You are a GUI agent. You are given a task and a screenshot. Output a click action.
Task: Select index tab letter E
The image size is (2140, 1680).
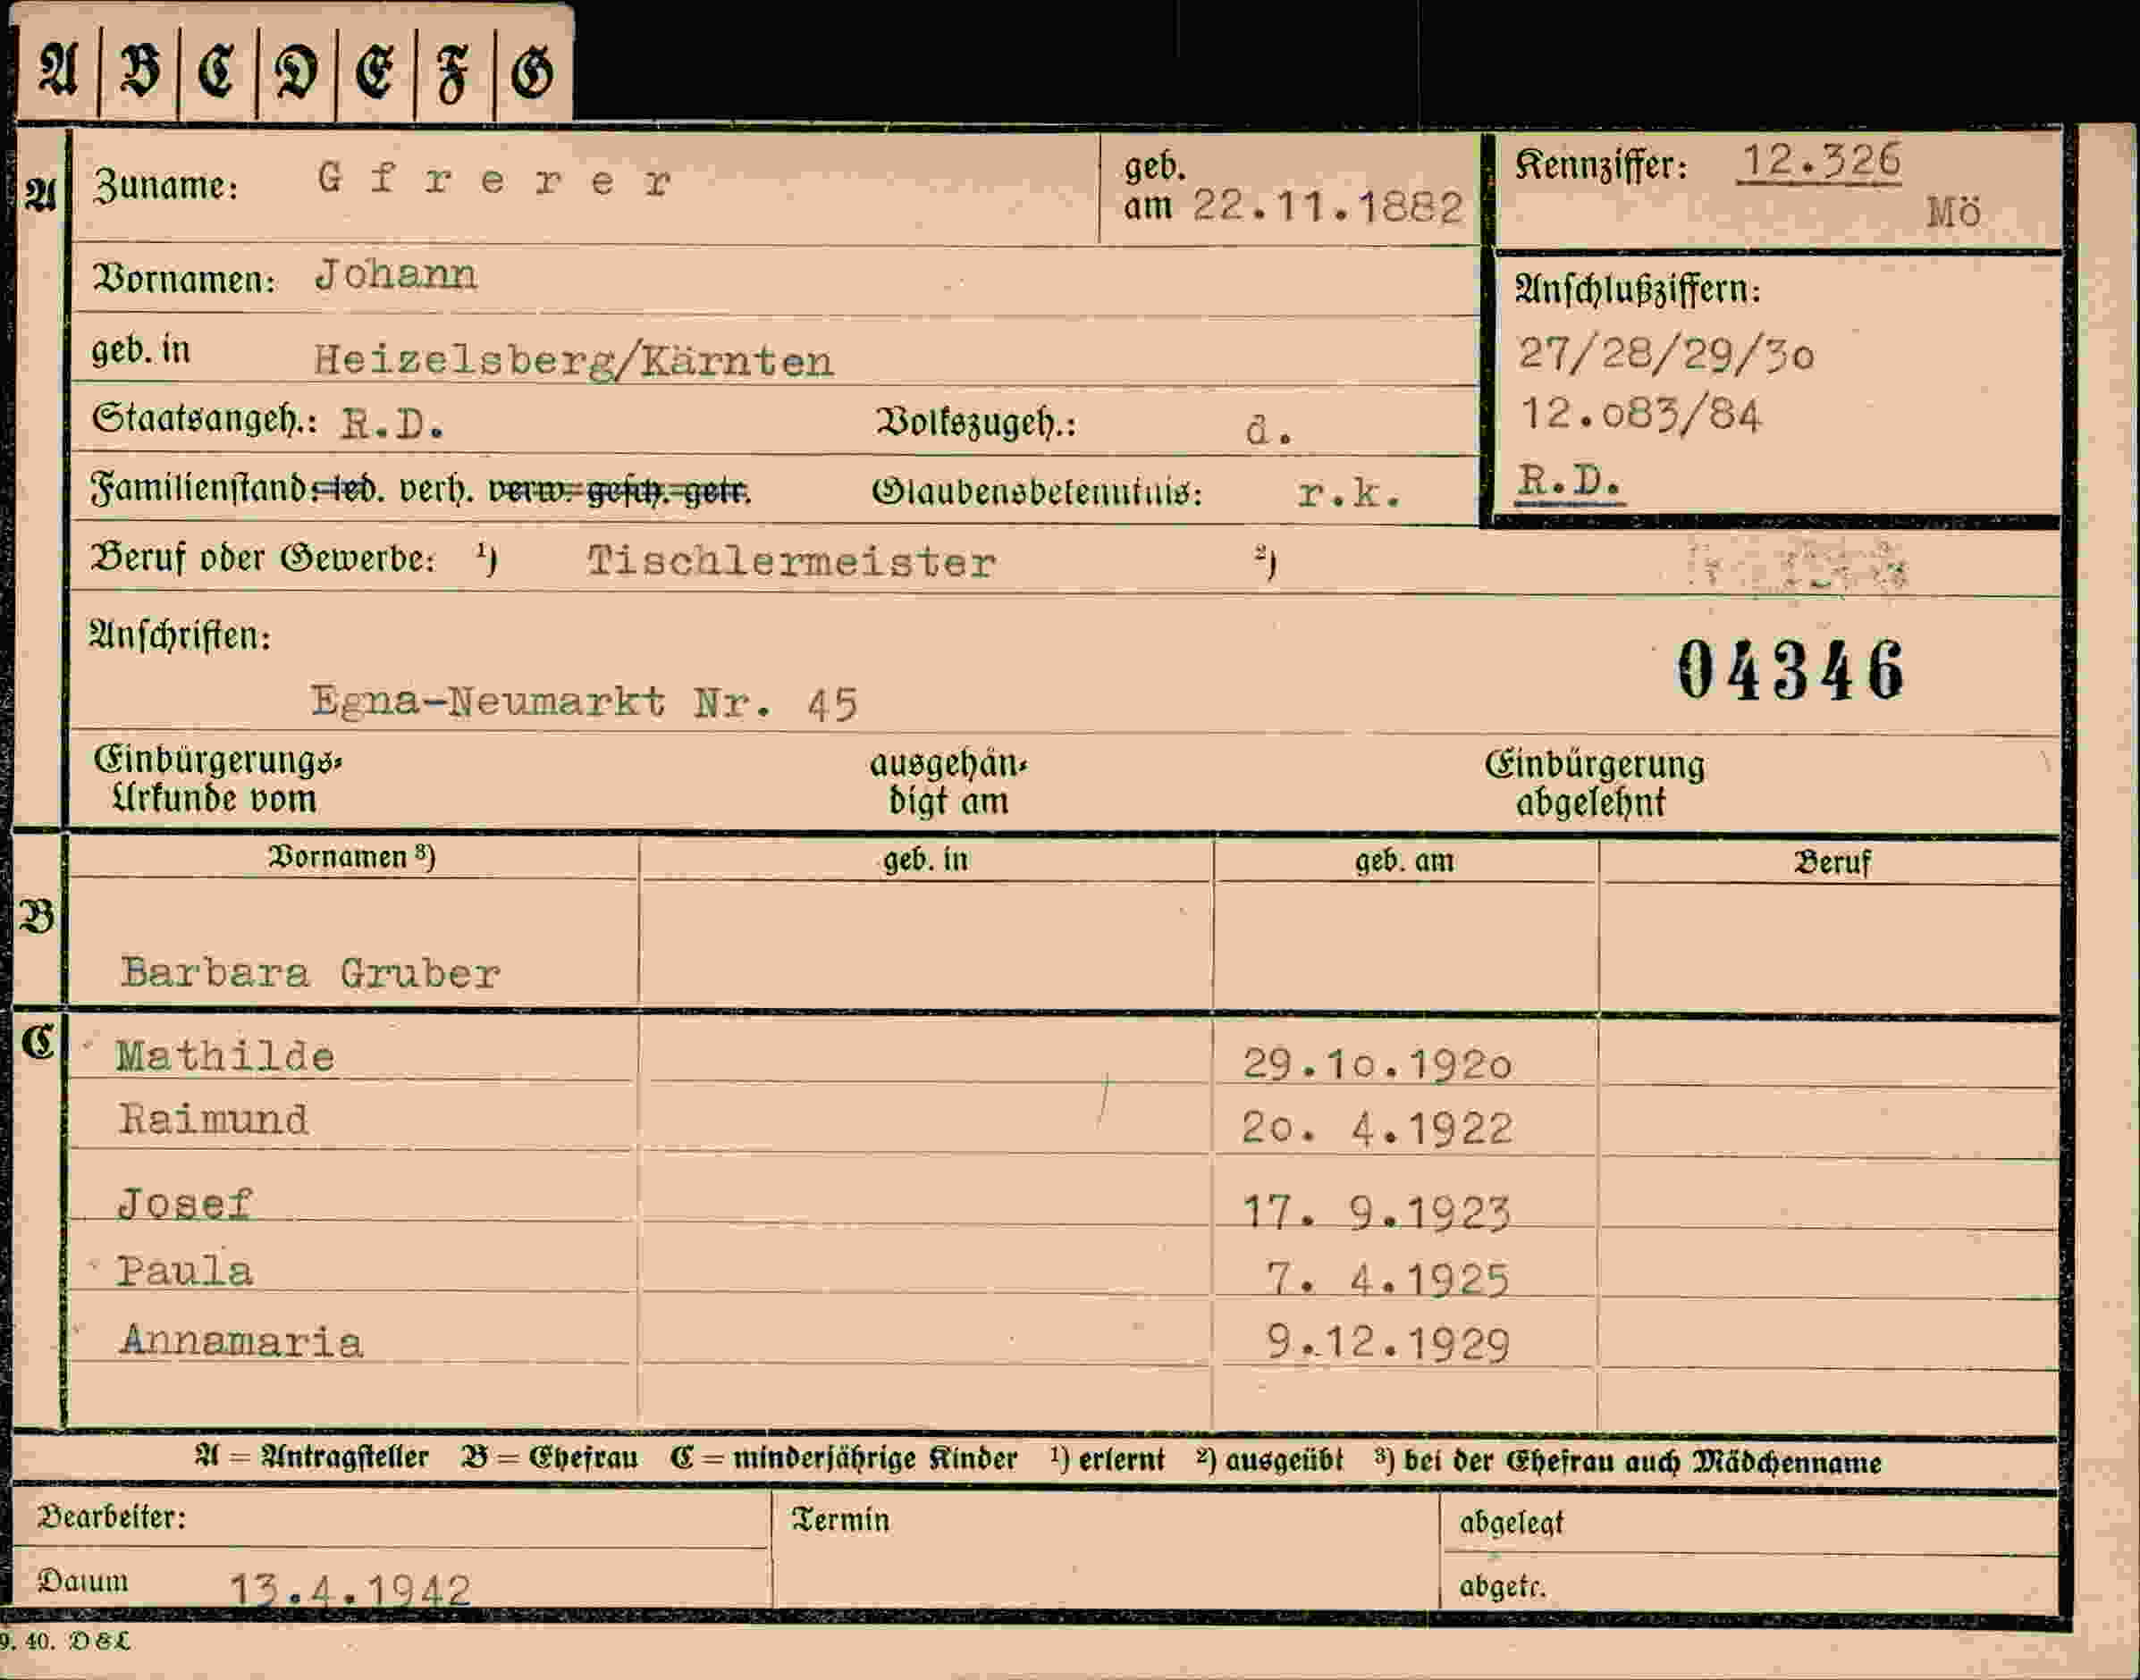(375, 72)
